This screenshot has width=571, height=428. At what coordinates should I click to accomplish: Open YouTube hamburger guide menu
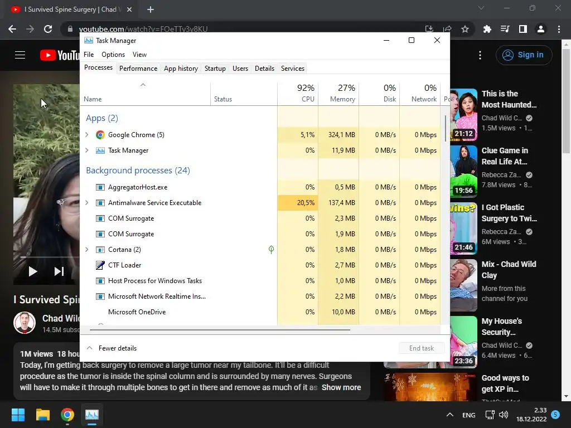tap(20, 55)
